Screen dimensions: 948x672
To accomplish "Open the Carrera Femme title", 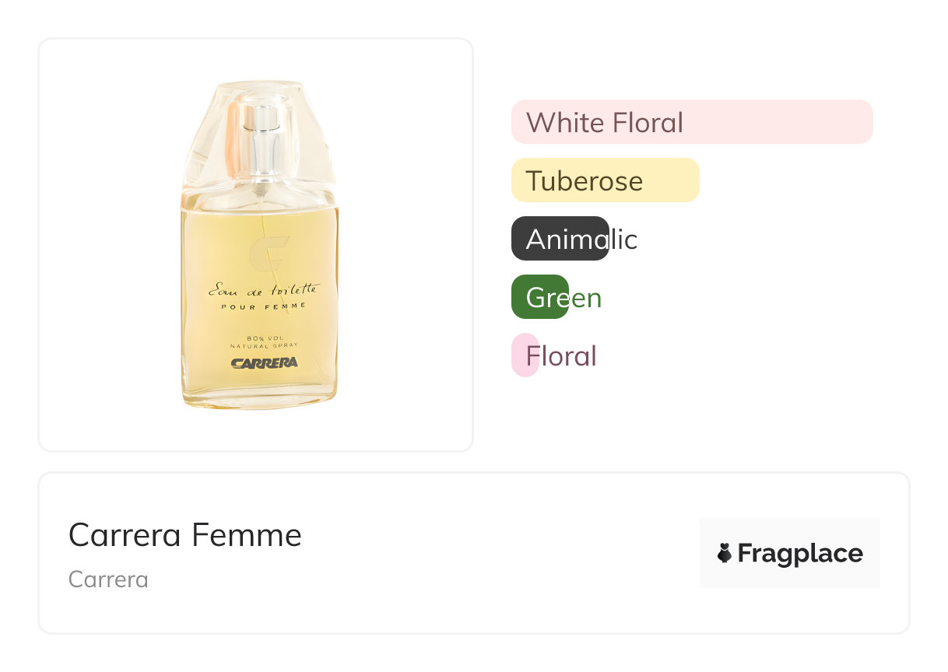I will click(185, 535).
